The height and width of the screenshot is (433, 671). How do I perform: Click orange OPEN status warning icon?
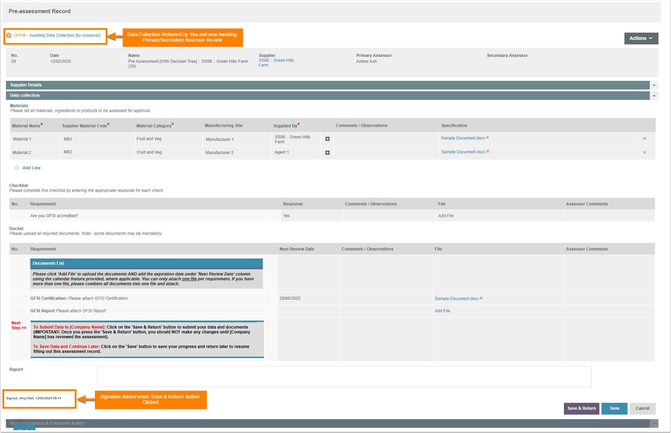click(9, 35)
